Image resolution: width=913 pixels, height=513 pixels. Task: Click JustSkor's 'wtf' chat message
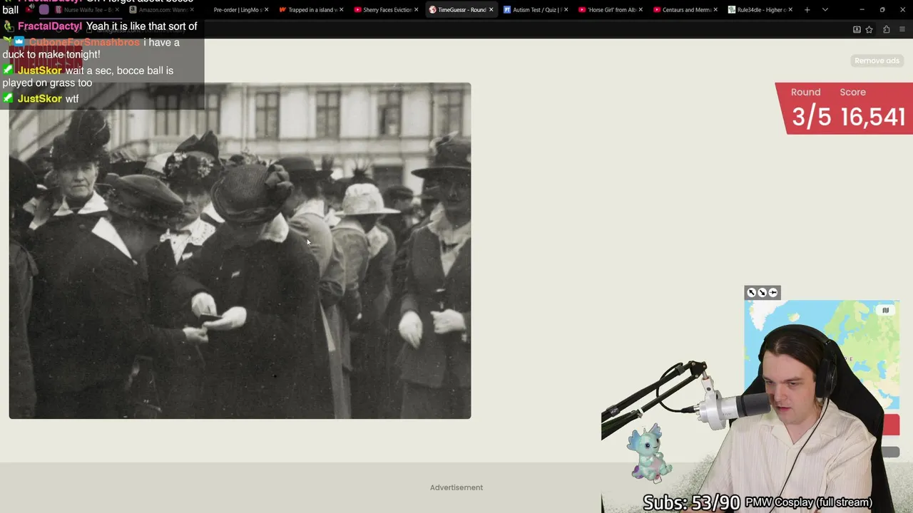point(72,99)
